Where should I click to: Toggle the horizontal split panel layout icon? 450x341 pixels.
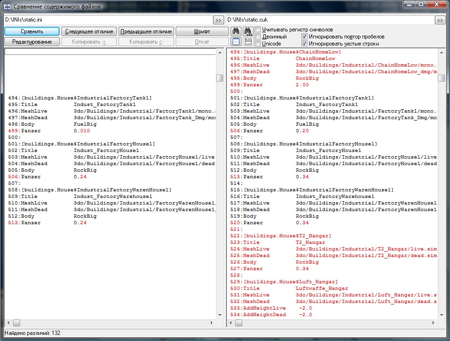(236, 42)
